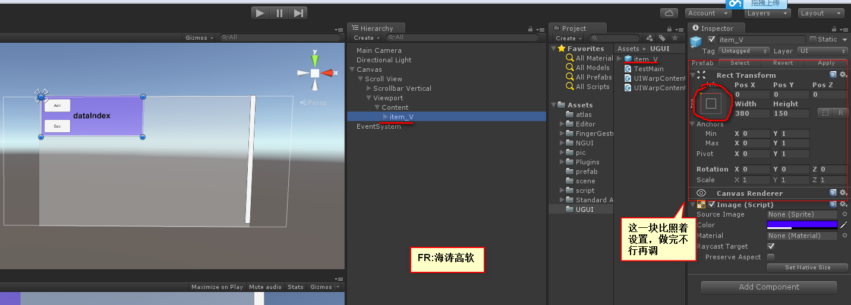Click the Project panel search by label icon
The width and height of the screenshot is (851, 305).
[662, 38]
